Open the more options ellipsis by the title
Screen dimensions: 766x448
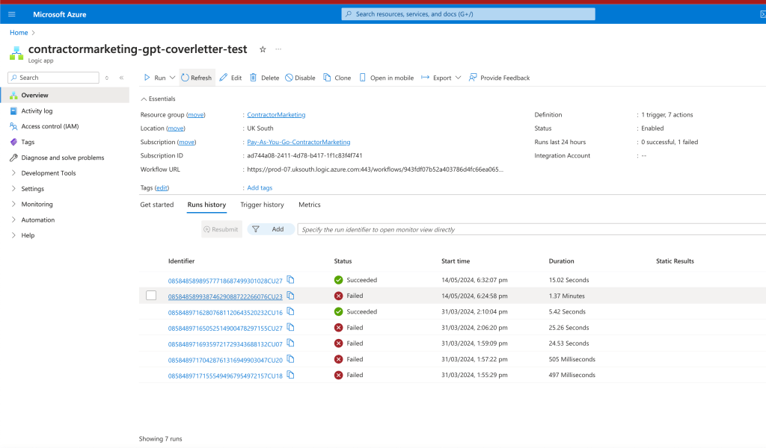tap(278, 49)
